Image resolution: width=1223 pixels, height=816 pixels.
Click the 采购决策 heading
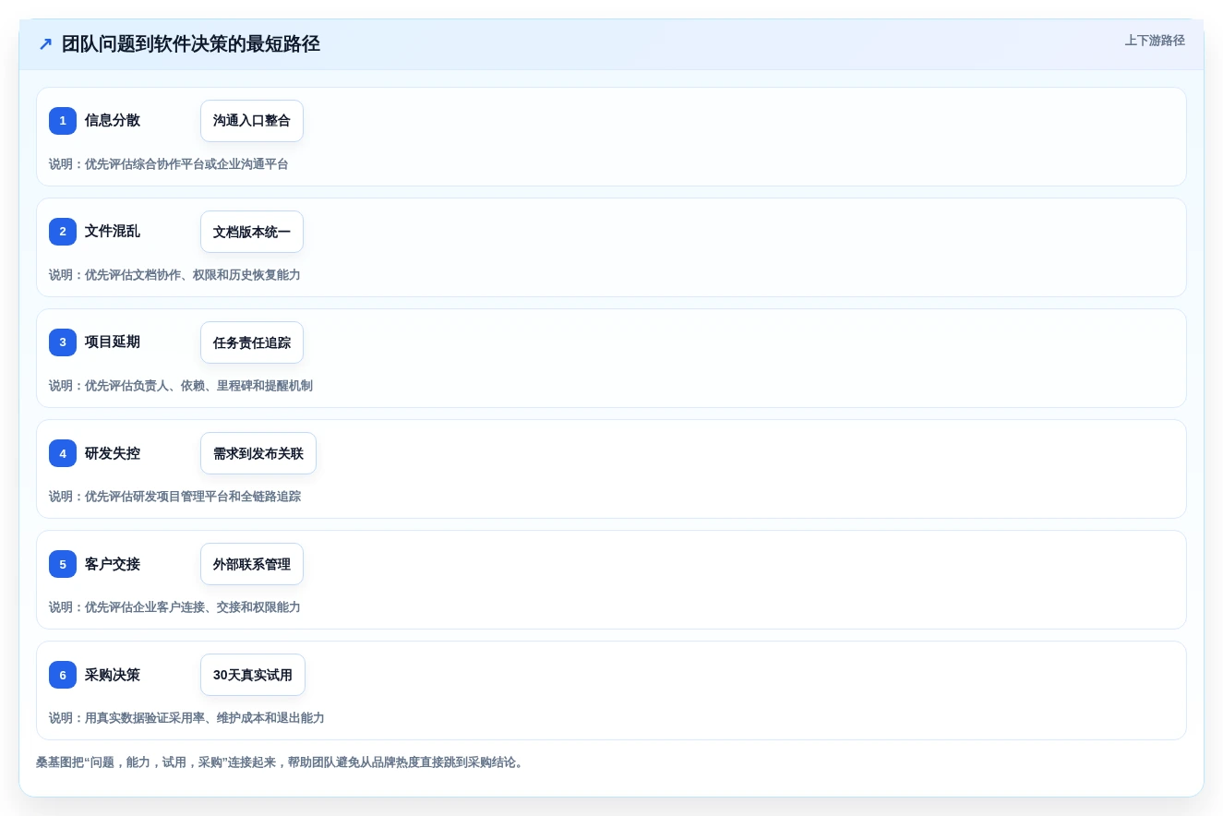[x=113, y=674]
